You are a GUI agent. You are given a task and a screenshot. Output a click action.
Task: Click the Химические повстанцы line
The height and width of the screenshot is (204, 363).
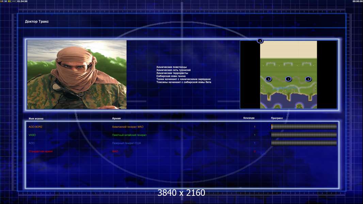pyautogui.click(x=172, y=67)
